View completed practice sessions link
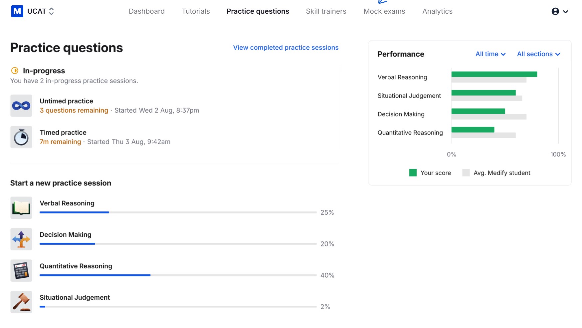Image resolution: width=582 pixels, height=328 pixels. pos(286,48)
